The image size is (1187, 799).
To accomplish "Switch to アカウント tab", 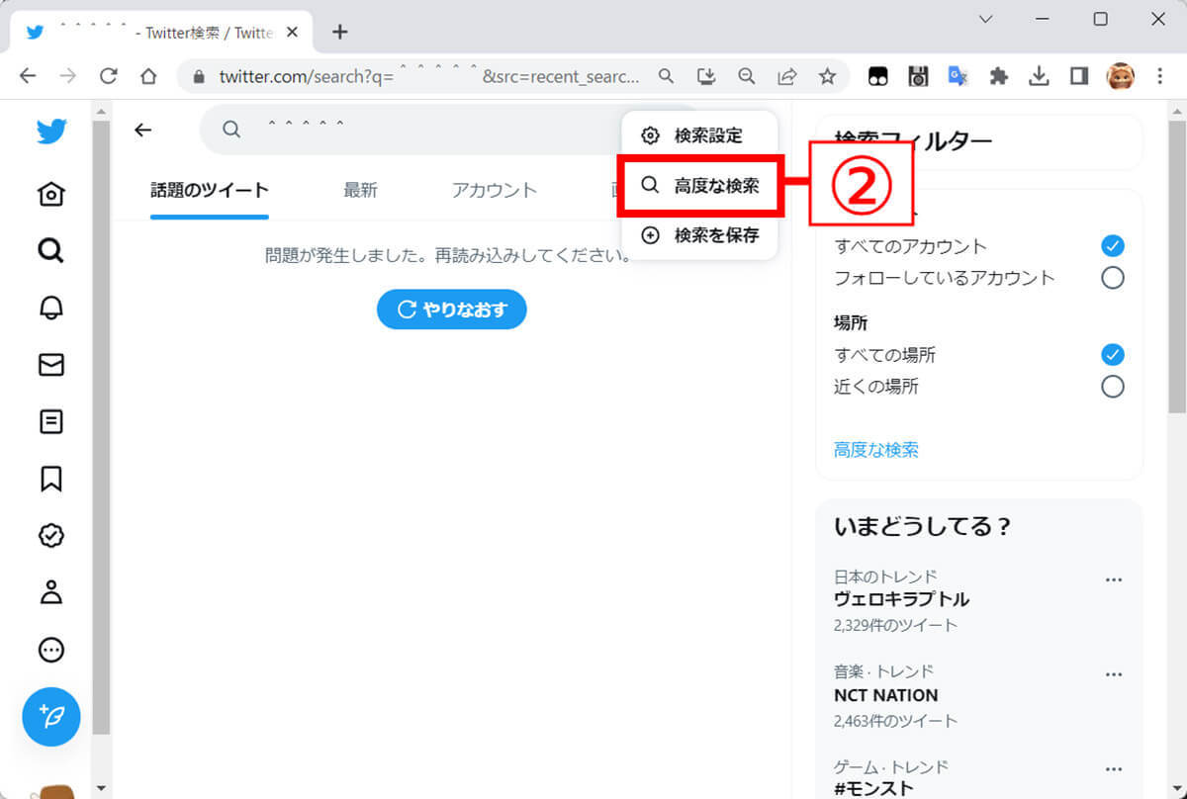I will click(x=495, y=191).
